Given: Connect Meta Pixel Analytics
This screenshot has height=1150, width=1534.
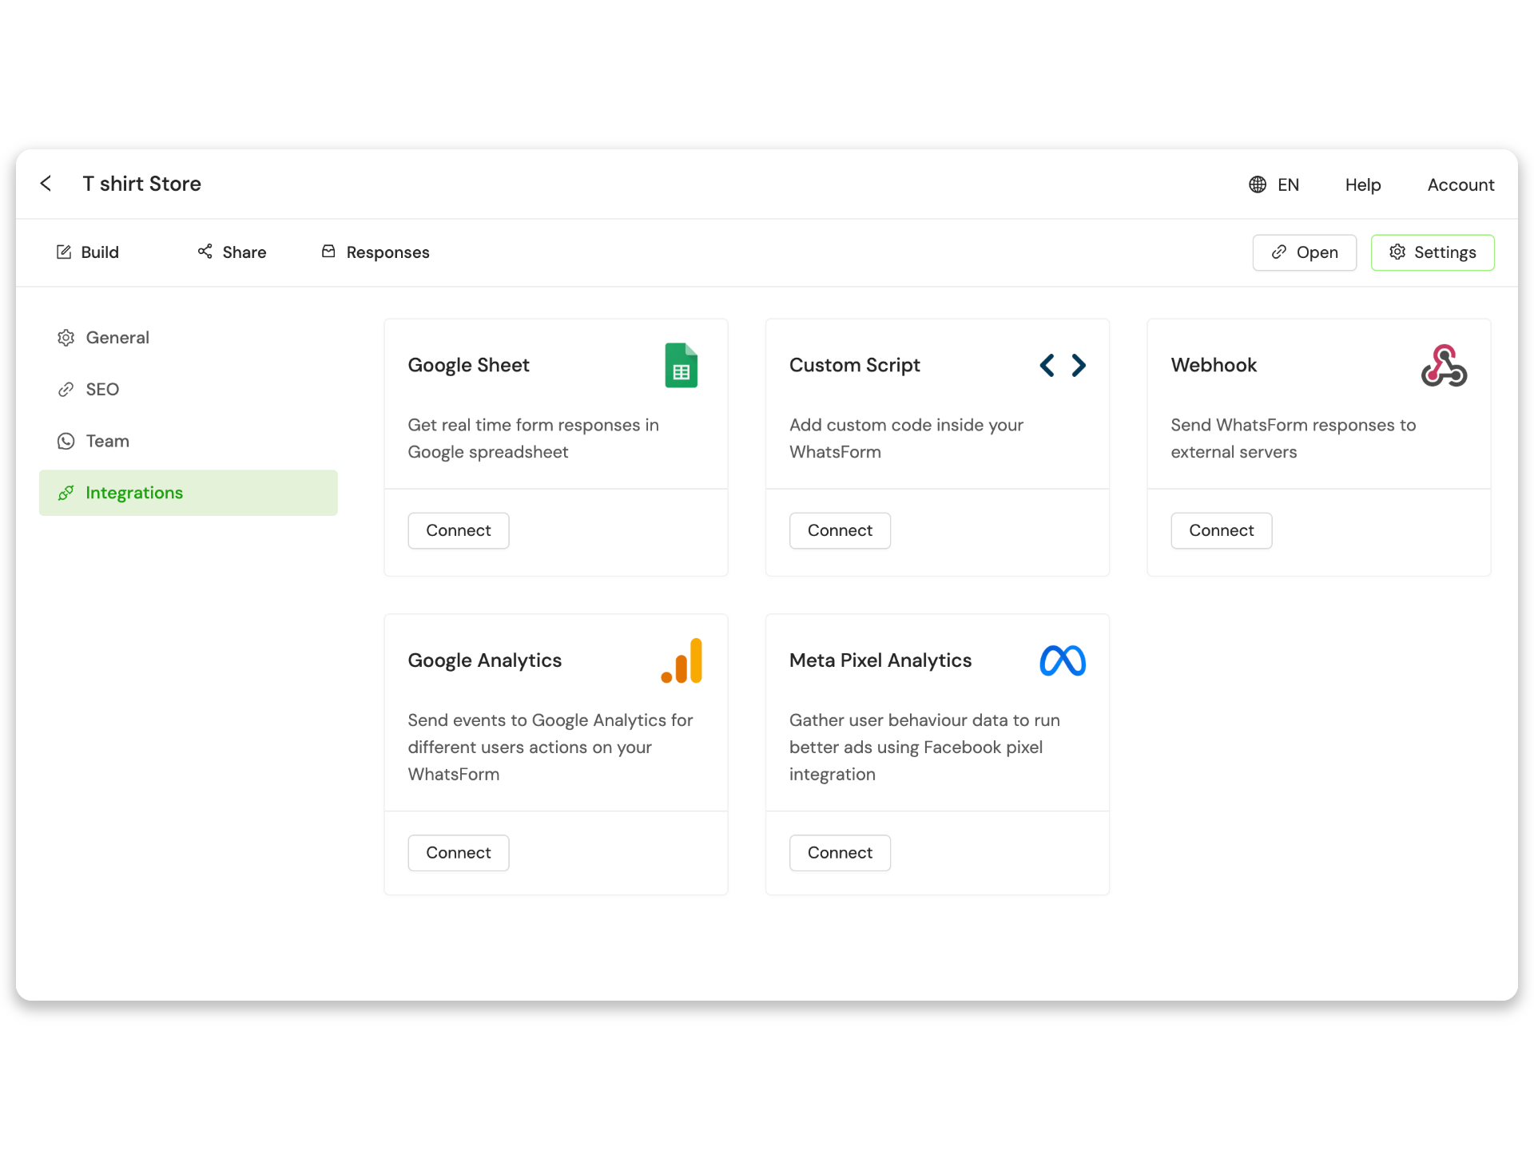Looking at the screenshot, I should tap(839, 853).
